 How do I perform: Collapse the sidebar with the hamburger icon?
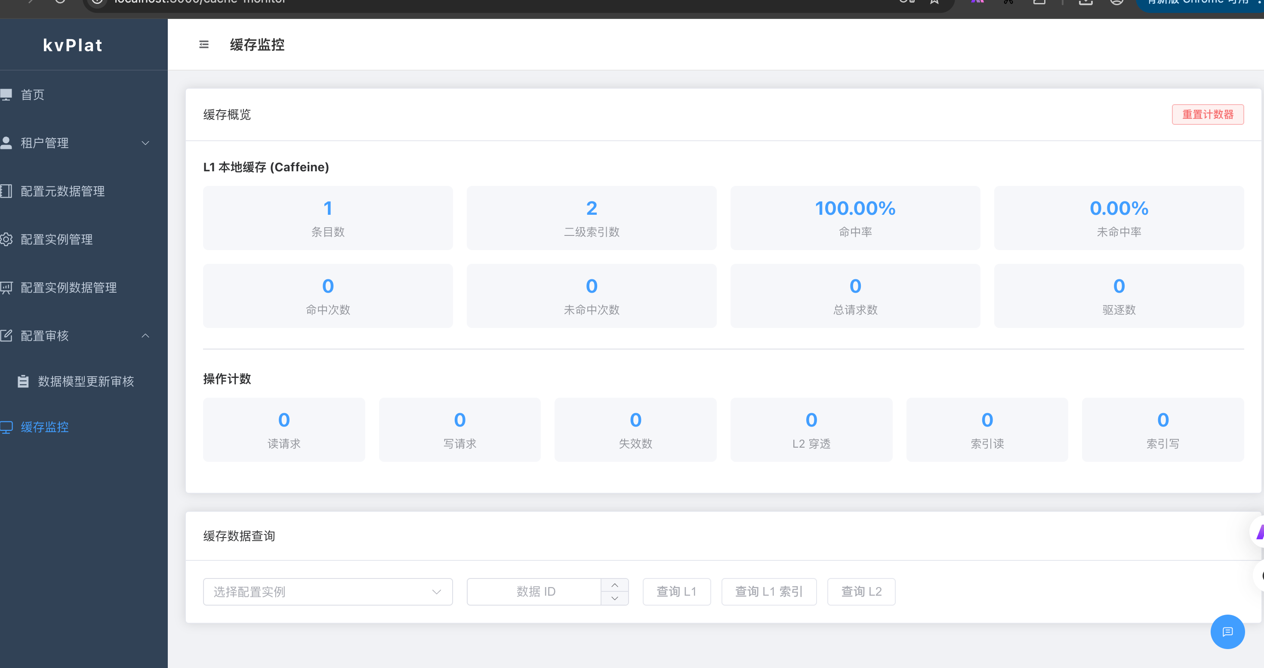(203, 45)
